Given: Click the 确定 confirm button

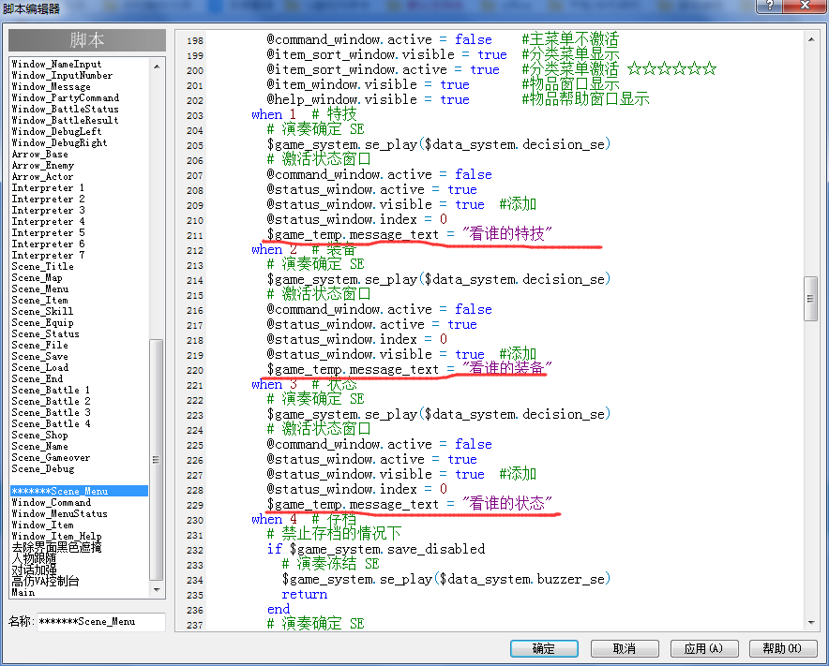Looking at the screenshot, I should click(x=544, y=648).
